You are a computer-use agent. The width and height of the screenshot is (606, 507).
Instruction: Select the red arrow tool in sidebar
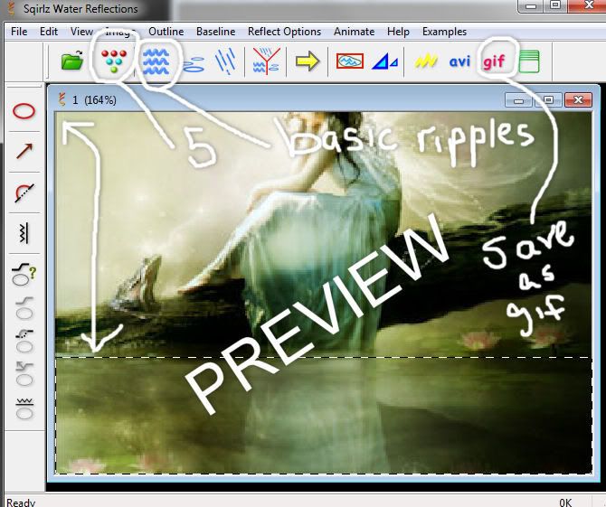(24, 151)
